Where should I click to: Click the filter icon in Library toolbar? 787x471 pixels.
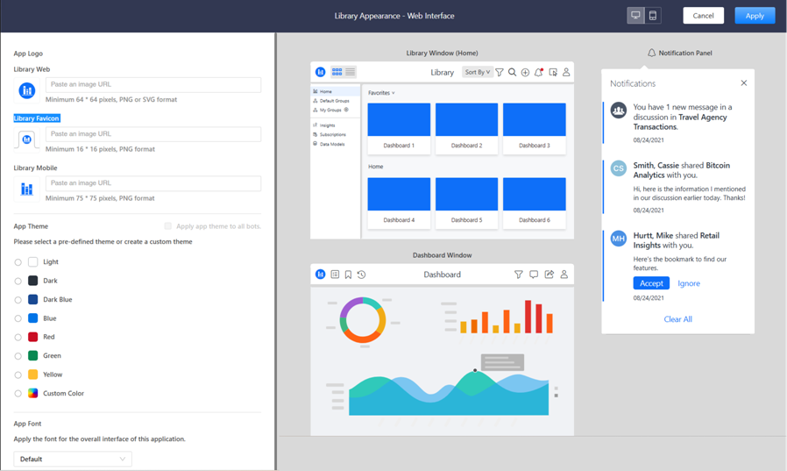(x=500, y=72)
